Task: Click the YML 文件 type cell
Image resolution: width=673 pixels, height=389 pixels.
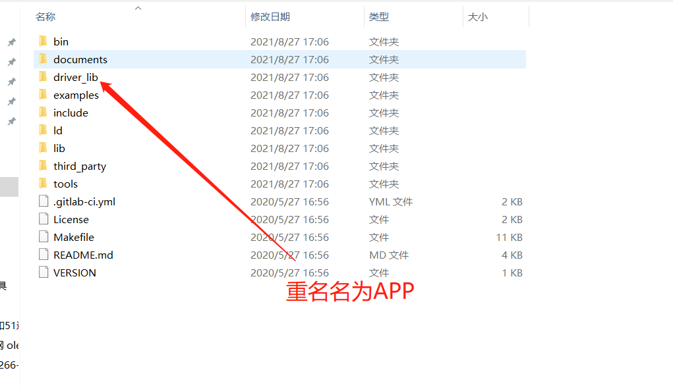Action: pos(391,202)
